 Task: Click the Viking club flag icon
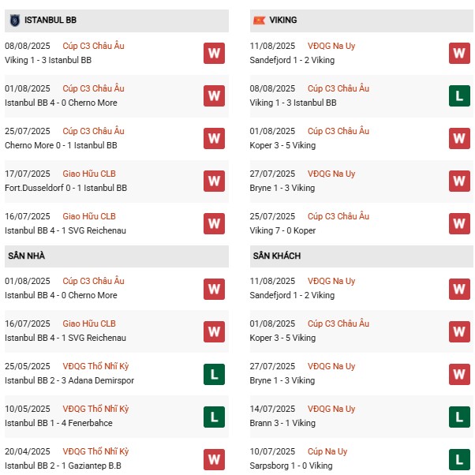tap(258, 20)
